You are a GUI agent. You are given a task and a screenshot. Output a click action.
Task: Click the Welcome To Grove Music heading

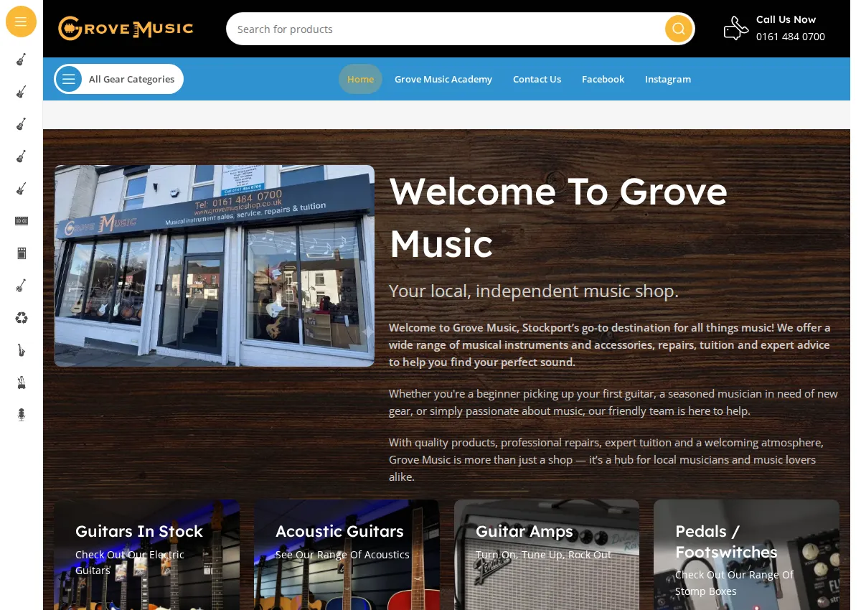[558, 217]
